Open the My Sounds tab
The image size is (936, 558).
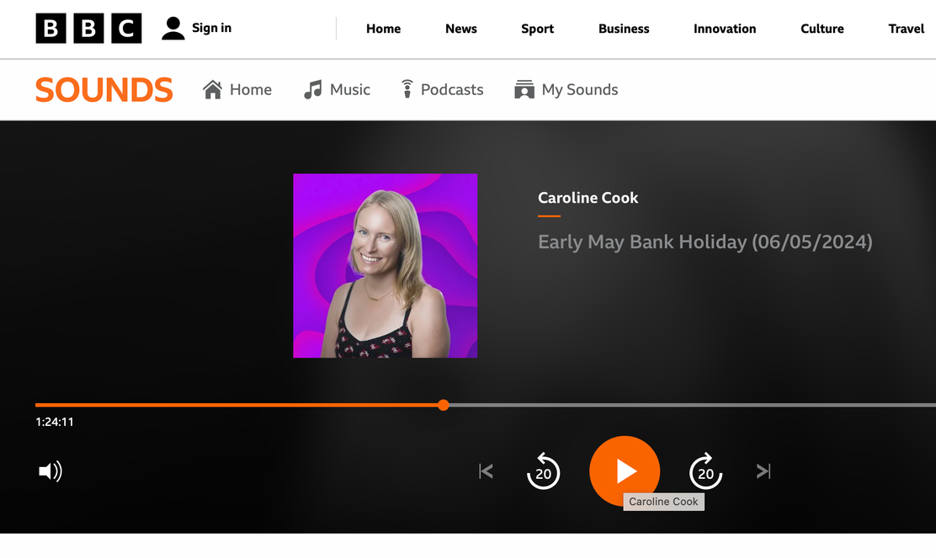580,89
